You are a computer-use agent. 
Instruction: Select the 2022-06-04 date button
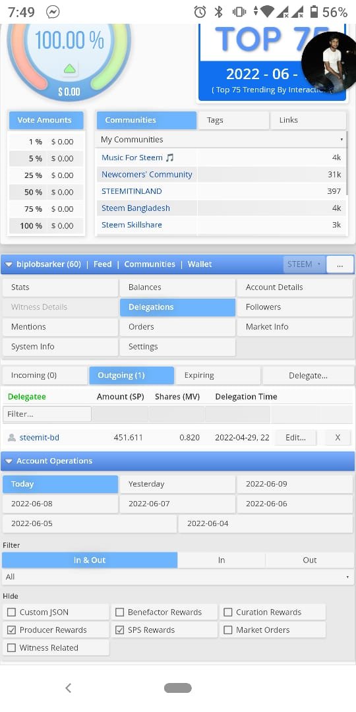[x=266, y=523]
